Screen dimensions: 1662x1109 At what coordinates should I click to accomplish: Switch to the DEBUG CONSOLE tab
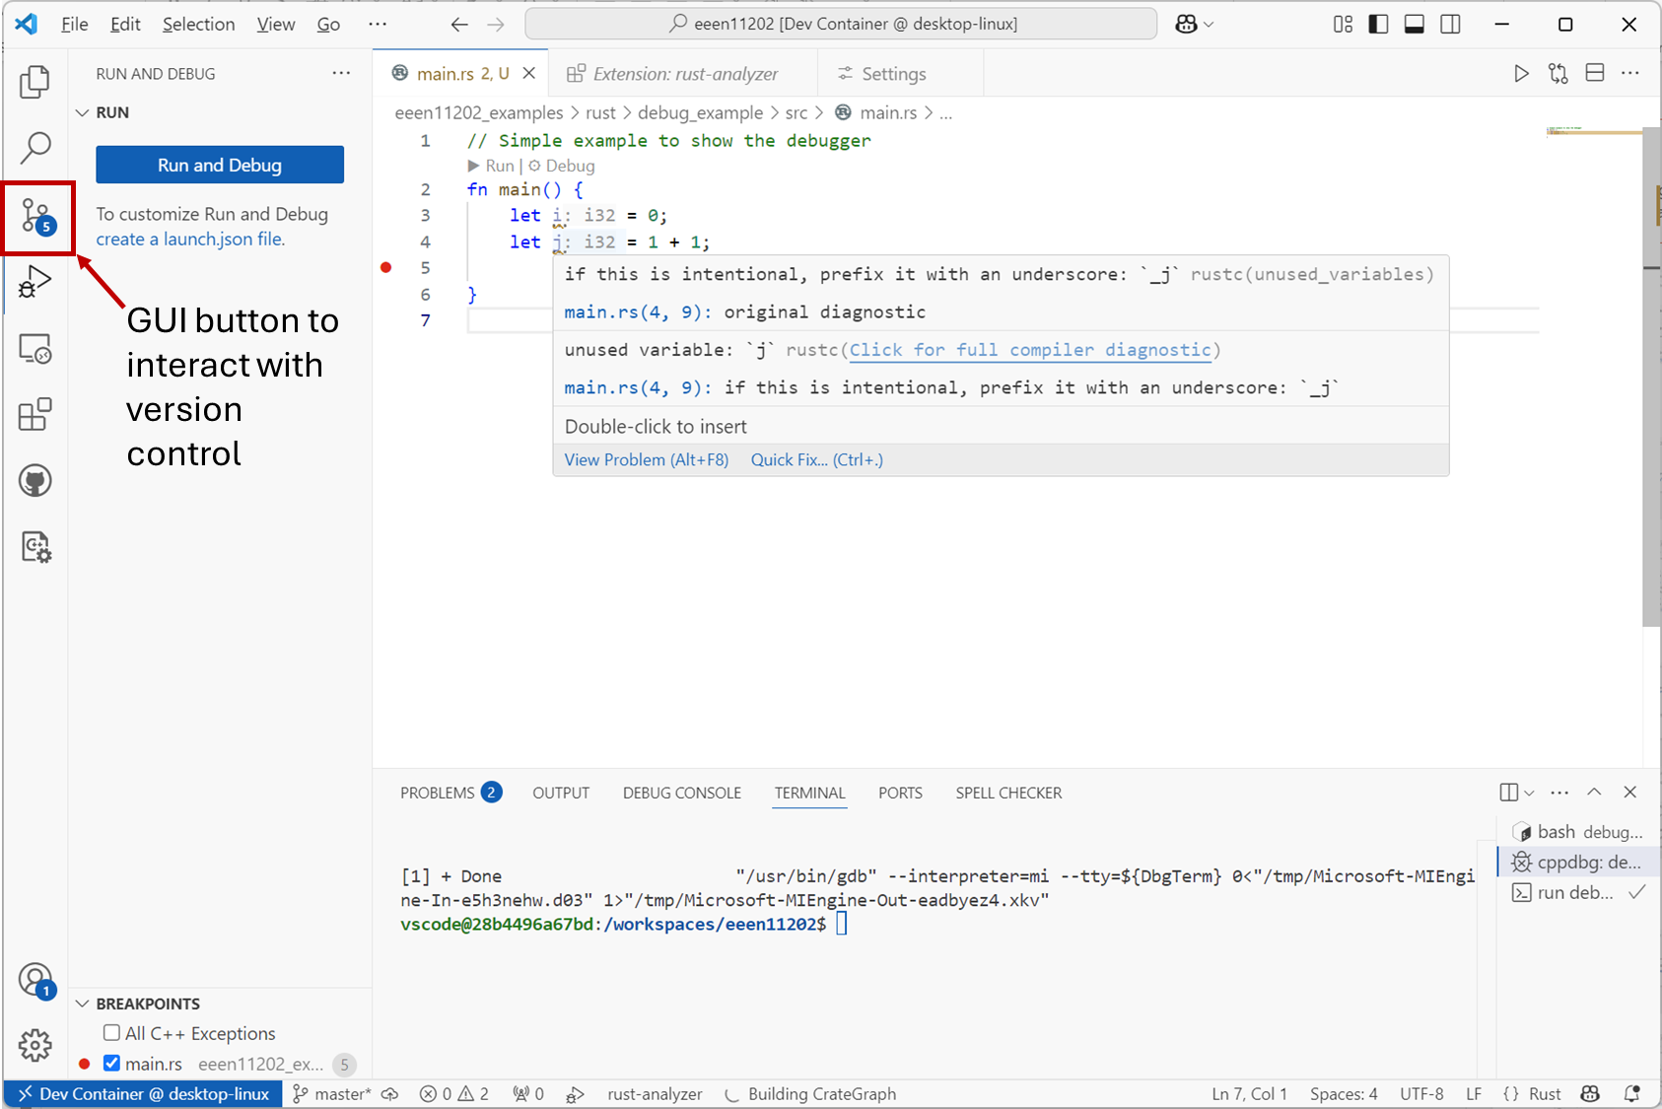[681, 793]
